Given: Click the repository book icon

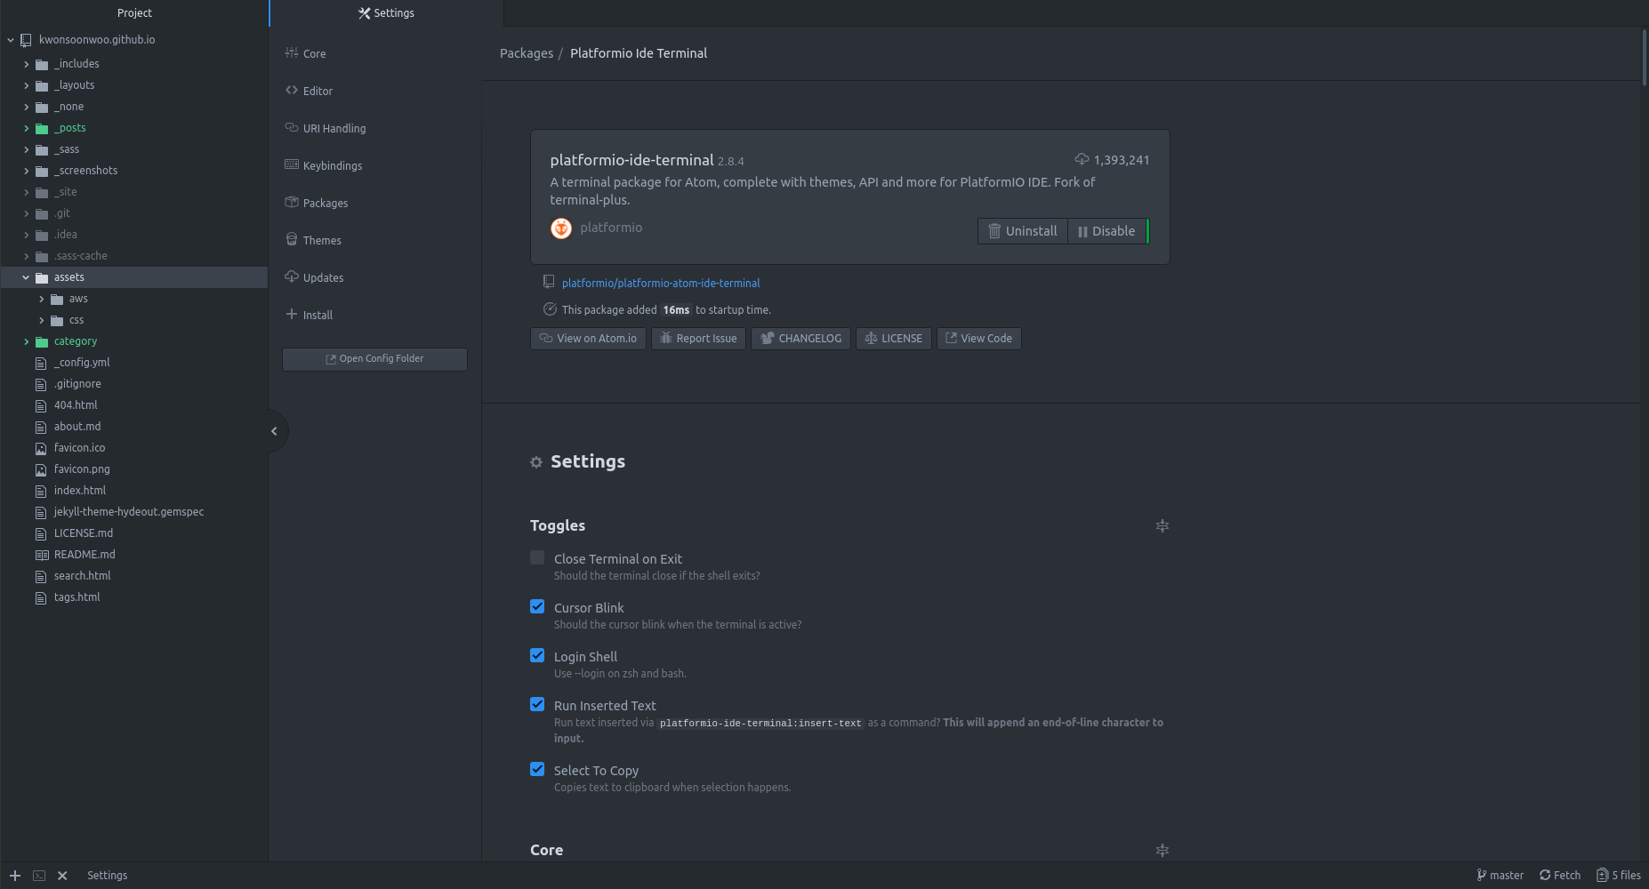Looking at the screenshot, I should click(x=549, y=283).
